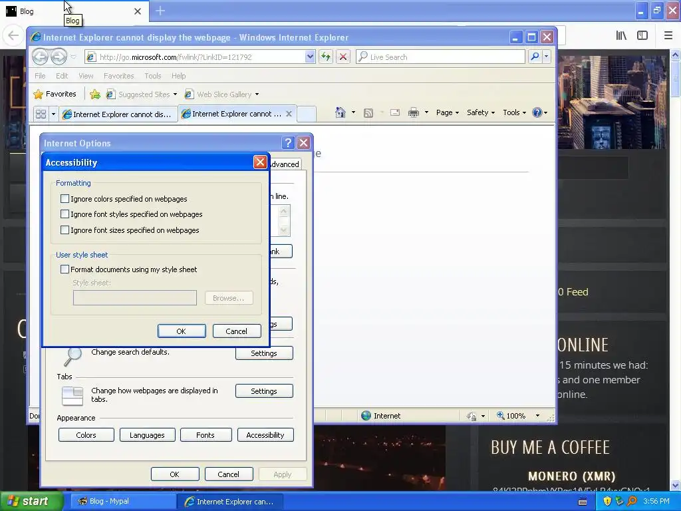Click the Internet Options help question icon

[288, 142]
